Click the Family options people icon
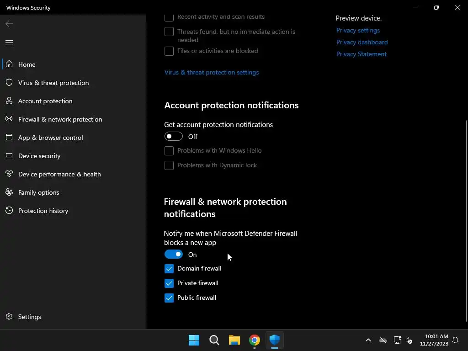 pos(9,192)
